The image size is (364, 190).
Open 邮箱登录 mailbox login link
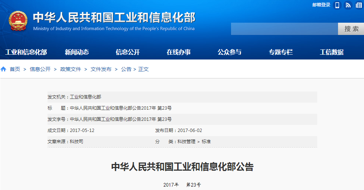click(x=321, y=5)
